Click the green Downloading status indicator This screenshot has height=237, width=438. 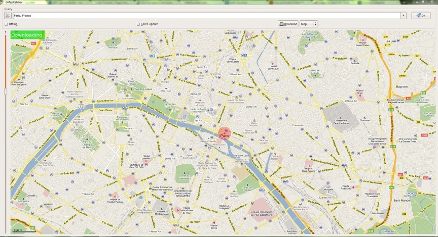pyautogui.click(x=27, y=35)
